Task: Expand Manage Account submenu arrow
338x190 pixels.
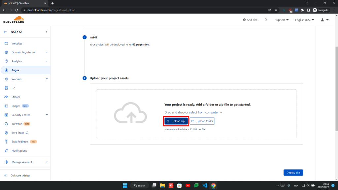Action: (47, 162)
